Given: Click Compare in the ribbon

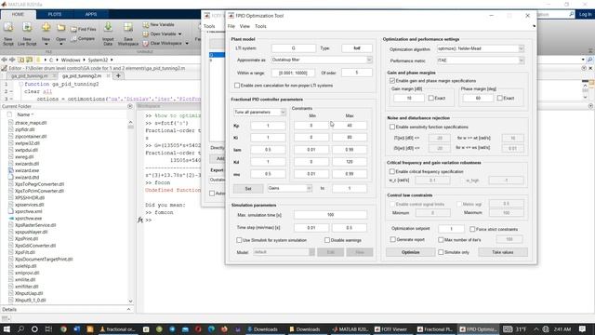Looking at the screenshot, I should (84, 39).
